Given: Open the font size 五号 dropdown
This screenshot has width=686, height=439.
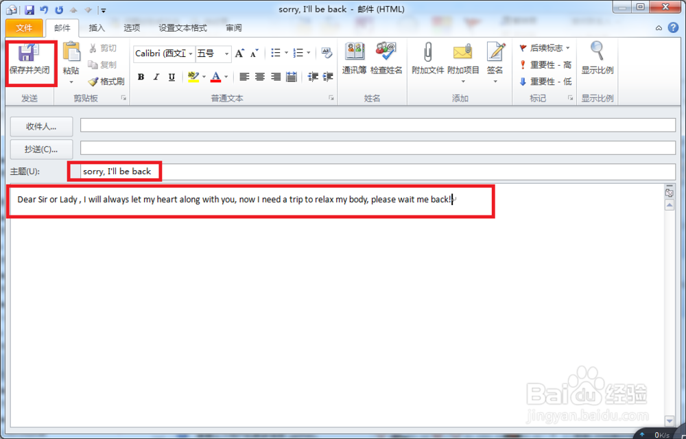Looking at the screenshot, I should (226, 54).
